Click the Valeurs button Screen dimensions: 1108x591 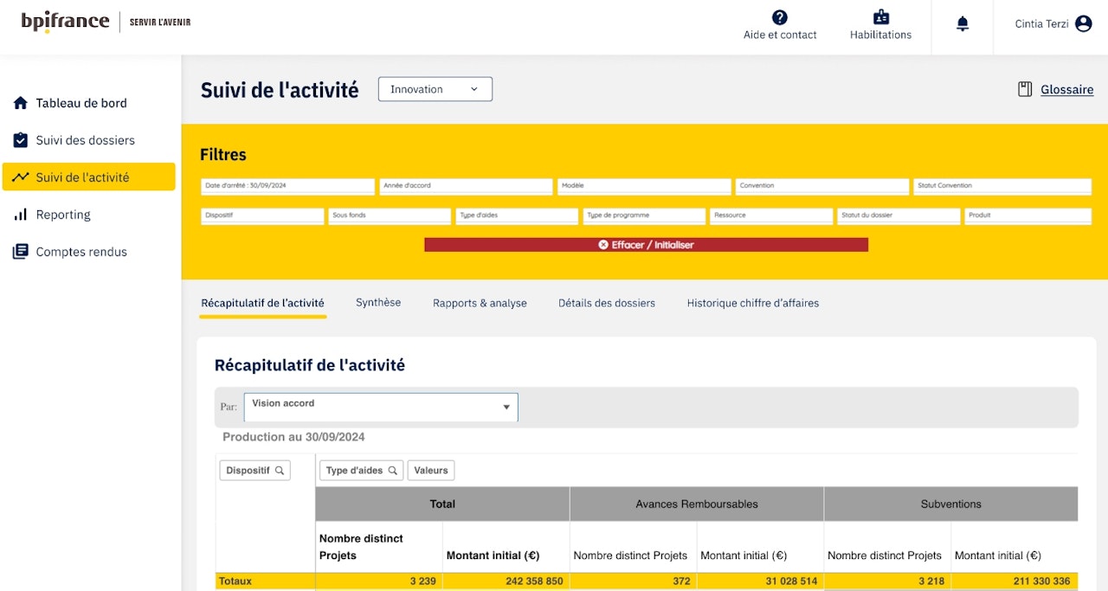pyautogui.click(x=430, y=471)
